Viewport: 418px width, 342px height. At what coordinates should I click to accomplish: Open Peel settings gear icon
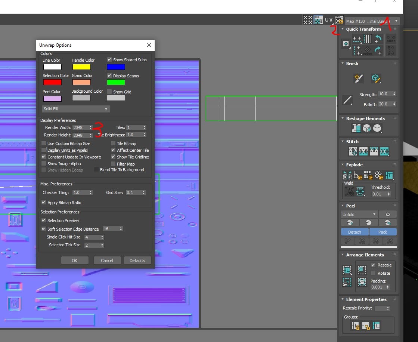tap(388, 214)
